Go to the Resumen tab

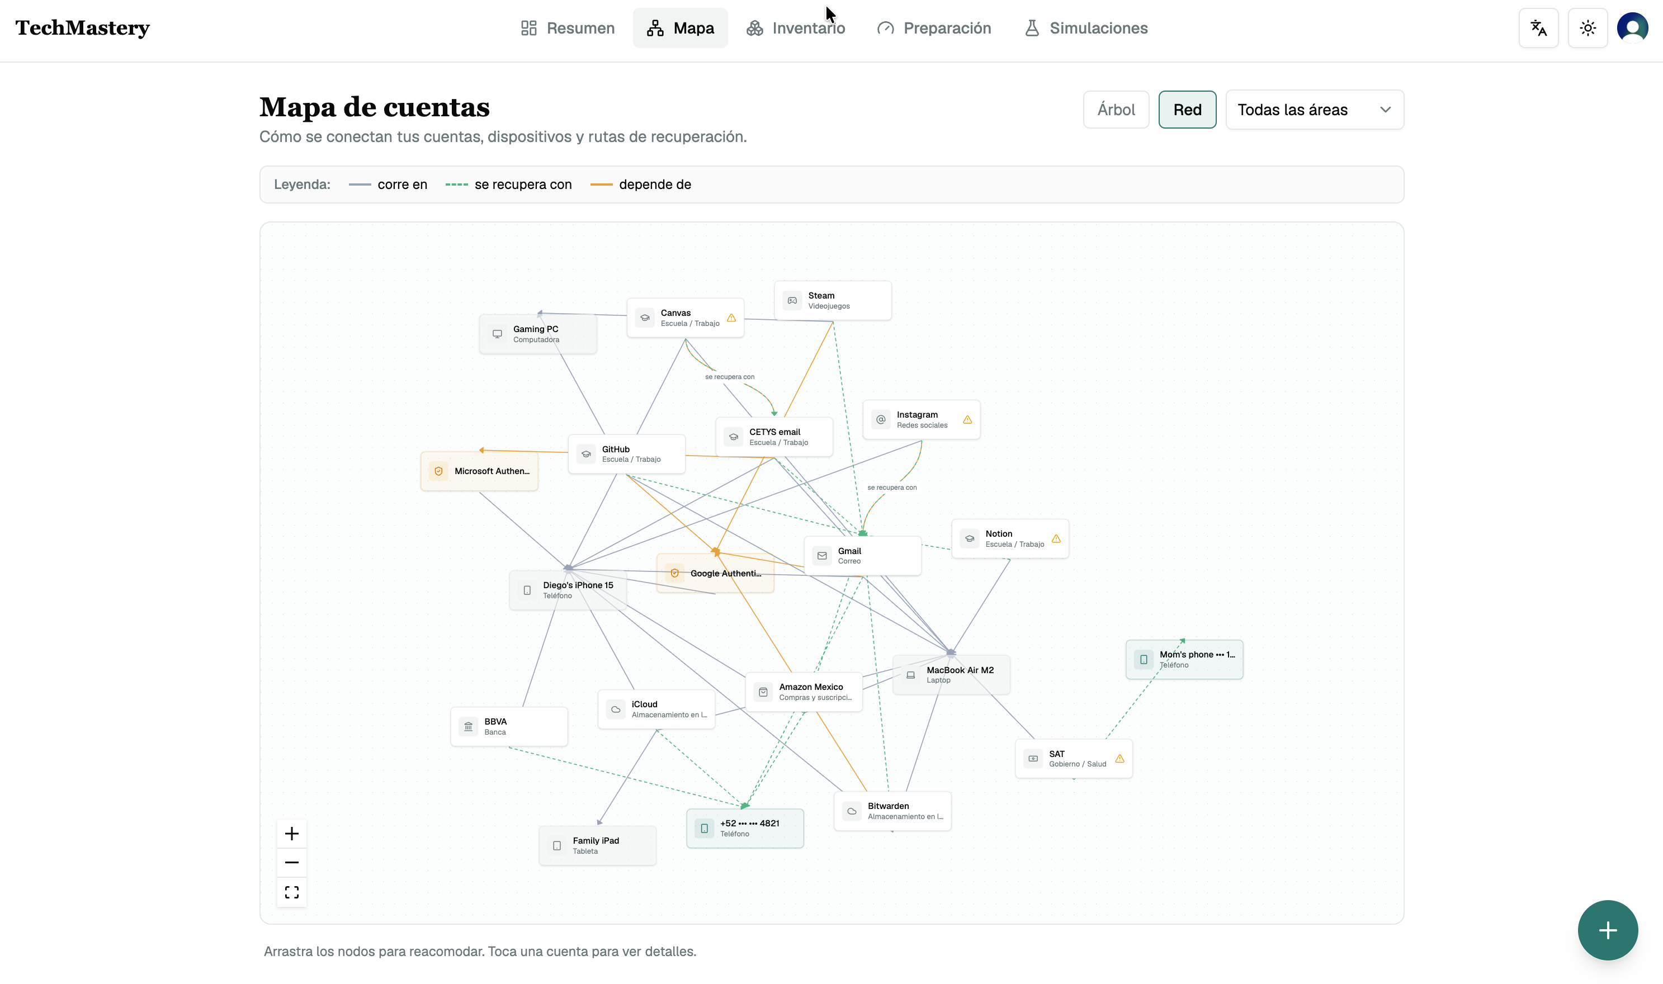[x=568, y=28]
